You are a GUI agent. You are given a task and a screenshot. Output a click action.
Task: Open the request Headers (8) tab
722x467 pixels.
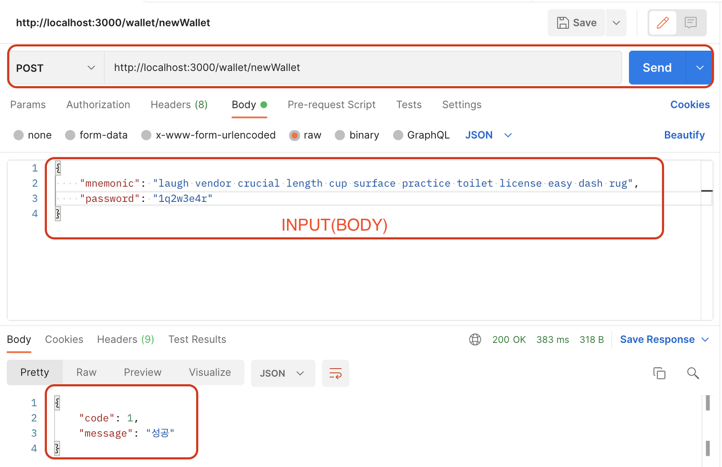(x=179, y=104)
